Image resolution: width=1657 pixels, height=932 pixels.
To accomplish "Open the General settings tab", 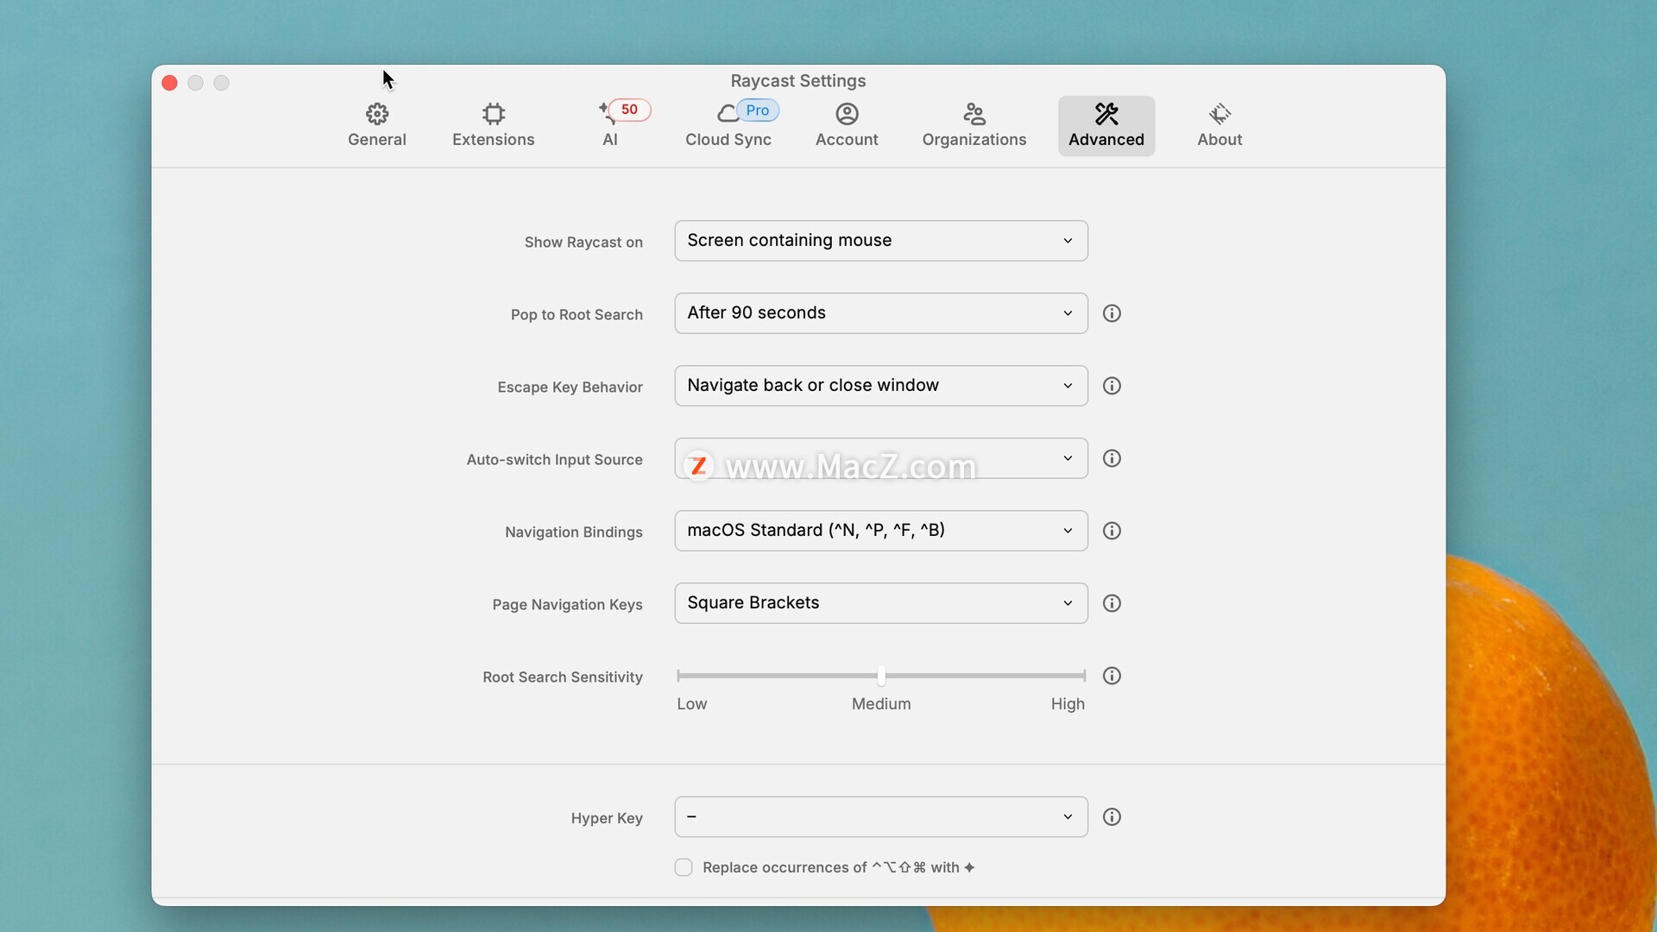I will coord(376,126).
